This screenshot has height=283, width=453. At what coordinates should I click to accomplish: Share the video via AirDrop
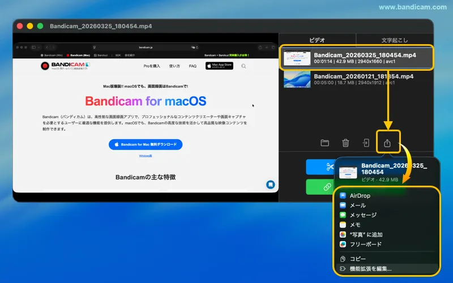pyautogui.click(x=387, y=195)
